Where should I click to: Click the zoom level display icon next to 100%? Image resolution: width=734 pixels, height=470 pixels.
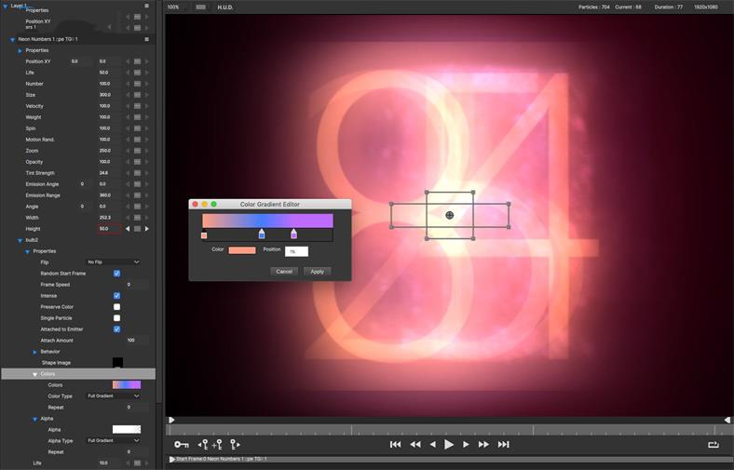[x=201, y=7]
